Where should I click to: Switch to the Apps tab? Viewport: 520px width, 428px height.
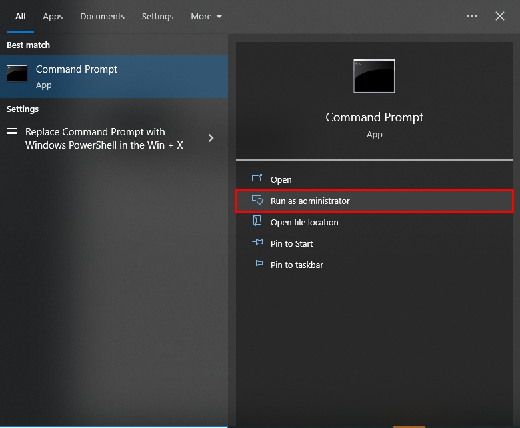(53, 16)
